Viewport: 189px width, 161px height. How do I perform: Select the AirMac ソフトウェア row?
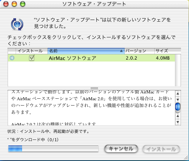91,58
